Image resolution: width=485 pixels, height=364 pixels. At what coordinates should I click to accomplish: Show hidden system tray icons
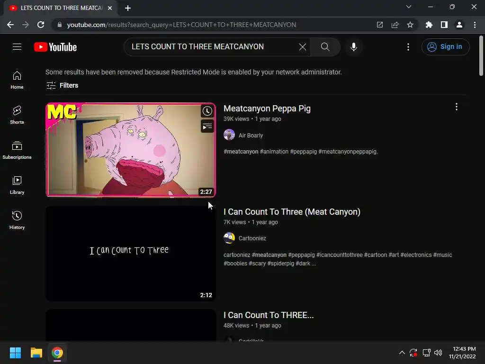pos(402,353)
